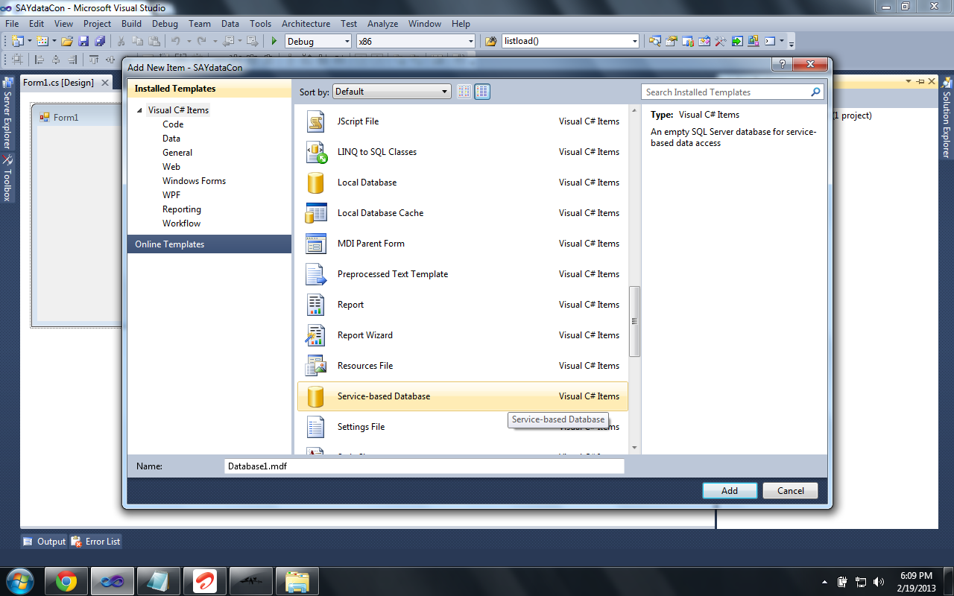
Task: Select the JScript File template
Action: pyautogui.click(x=463, y=121)
